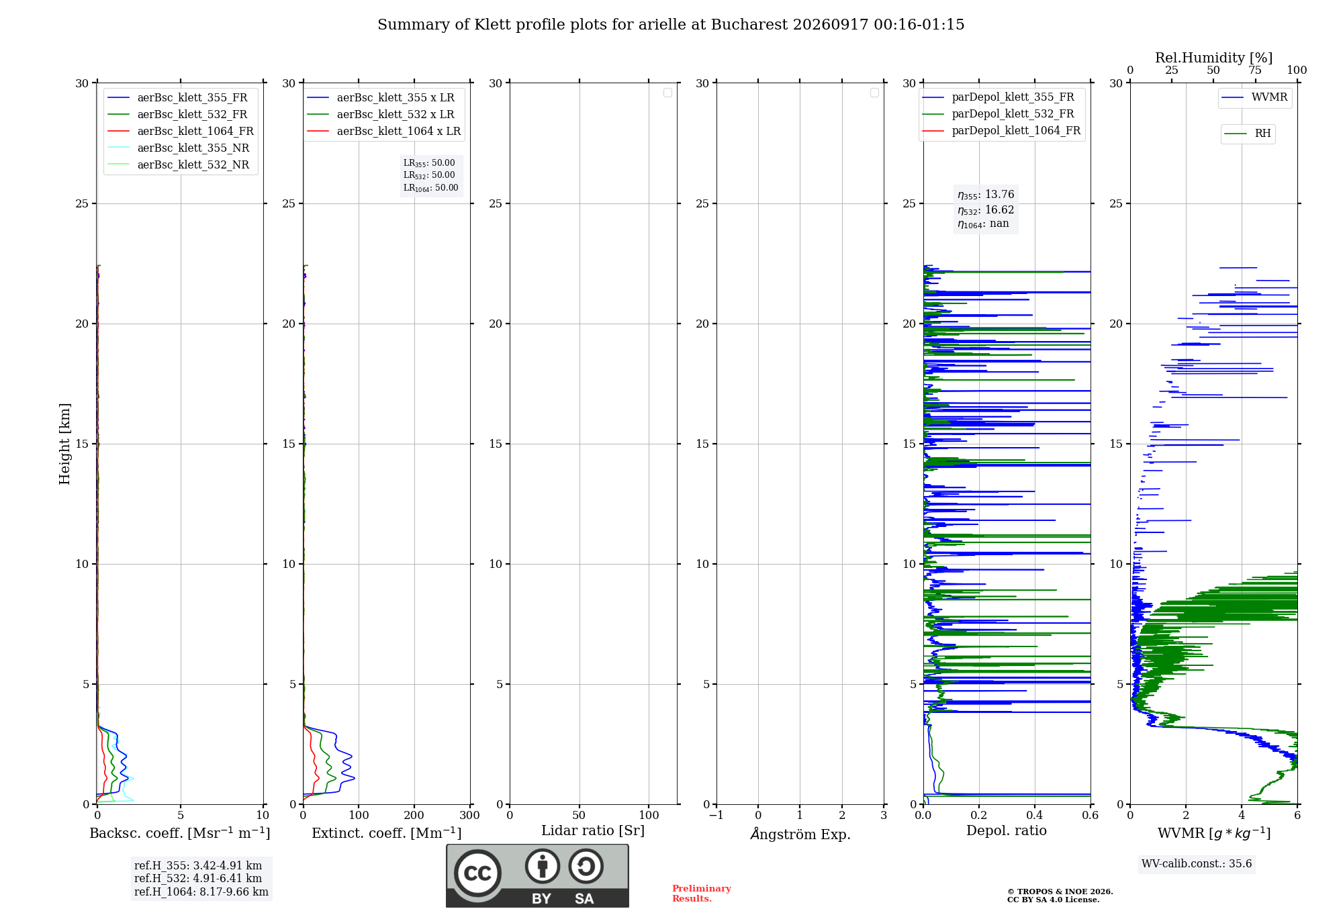Screen dimensions: 1343x913
Task: Click the empty legend box in Ångström plot
Action: [874, 93]
